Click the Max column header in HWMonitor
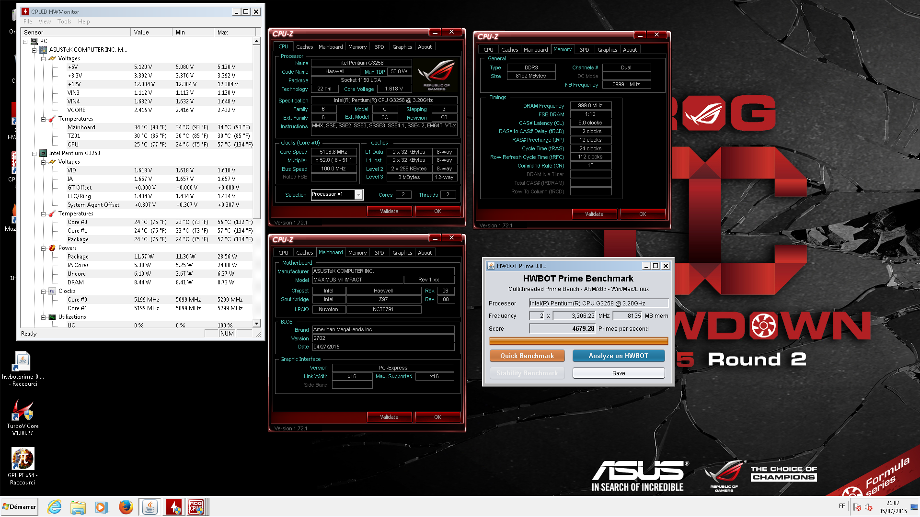920x517 pixels. [234, 32]
